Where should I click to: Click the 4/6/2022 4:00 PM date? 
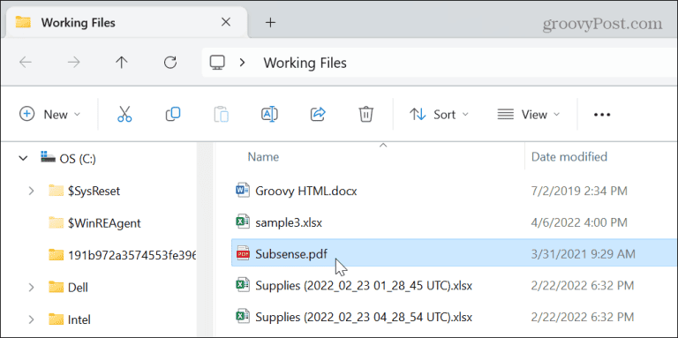[579, 222]
